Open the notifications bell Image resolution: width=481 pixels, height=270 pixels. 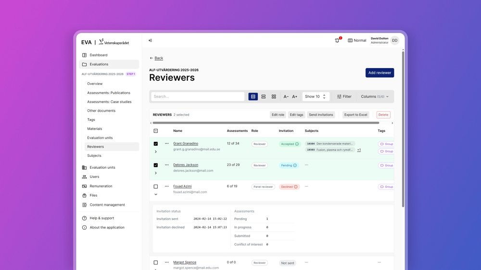click(x=337, y=41)
